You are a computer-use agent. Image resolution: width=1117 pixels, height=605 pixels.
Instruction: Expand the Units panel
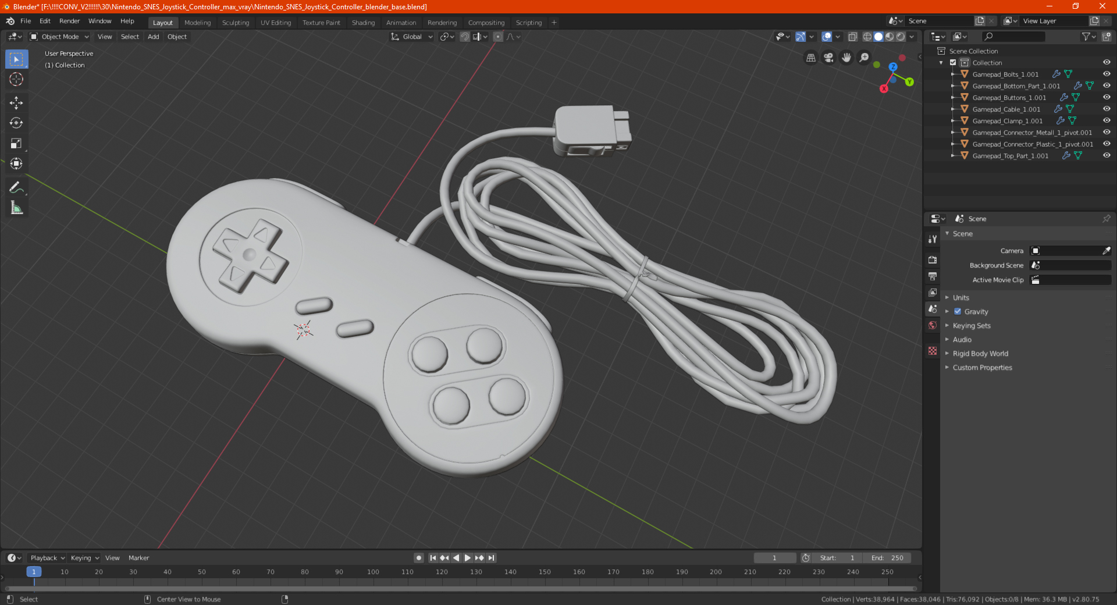coord(961,297)
